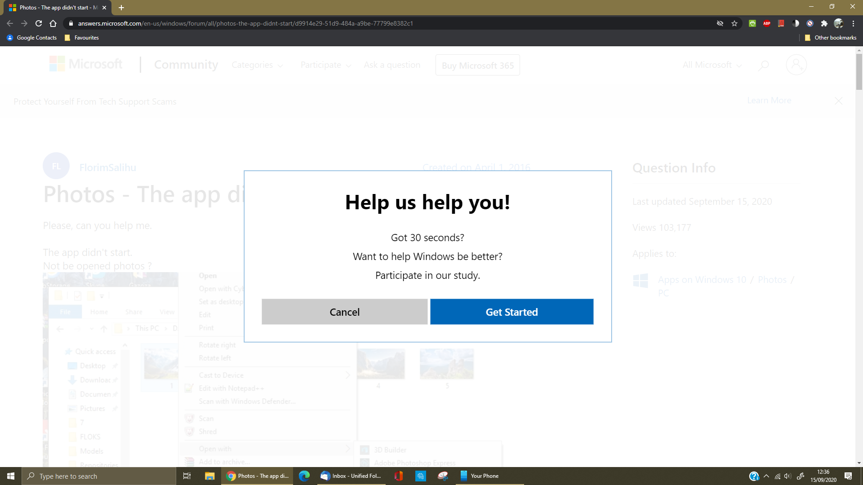Click the Get Started button in the dialog
The width and height of the screenshot is (863, 485).
click(x=512, y=312)
